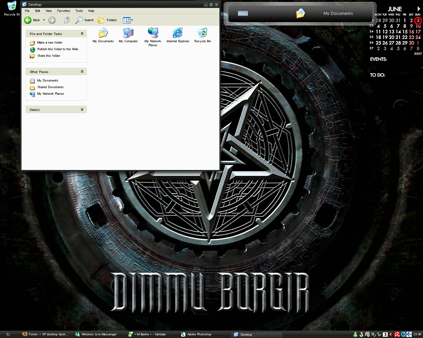This screenshot has width=423, height=338.
Task: Click the Start button in taskbar
Action: (x=8, y=334)
